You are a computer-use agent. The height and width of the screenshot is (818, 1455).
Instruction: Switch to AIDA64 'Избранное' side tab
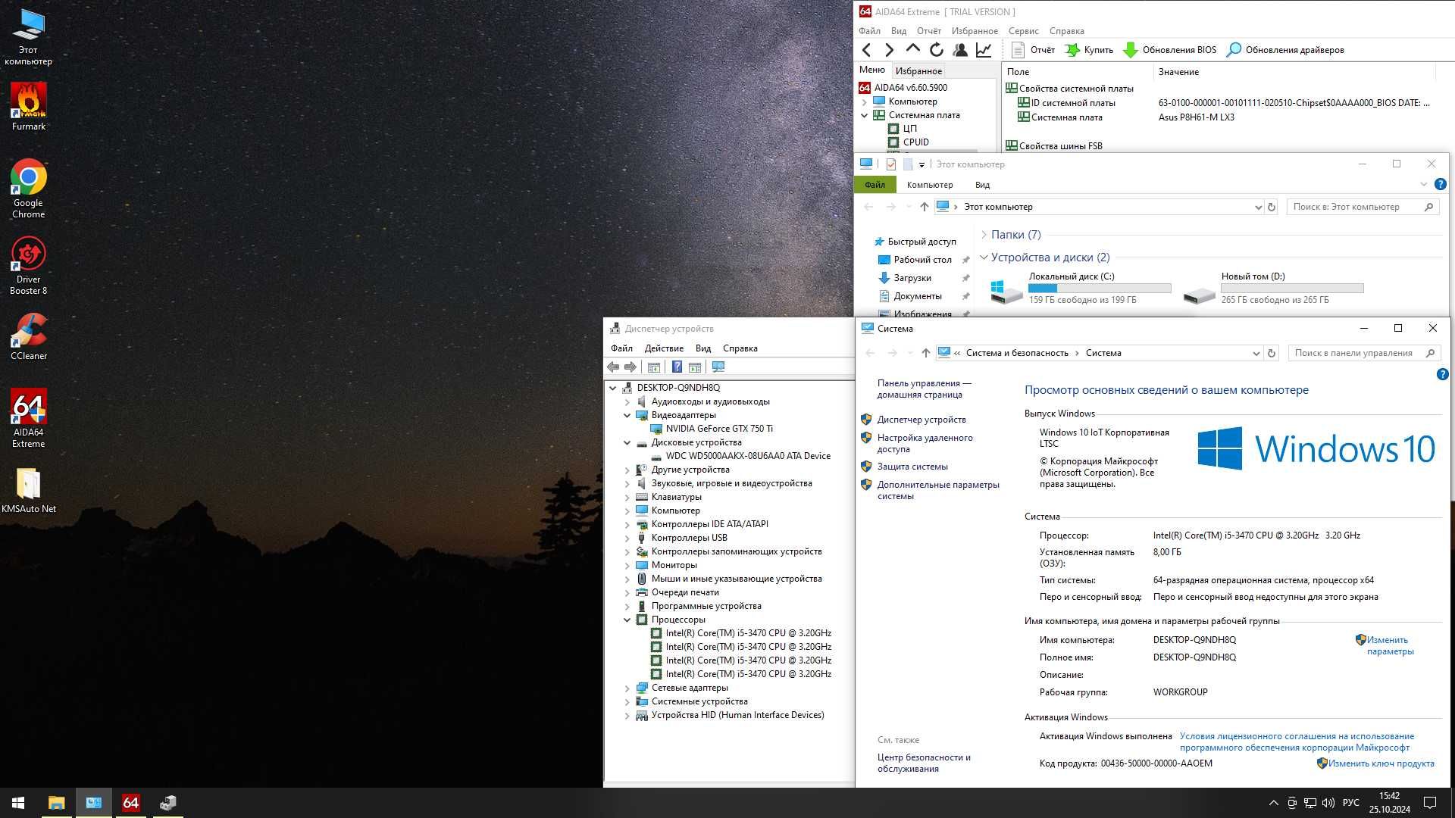(x=918, y=70)
